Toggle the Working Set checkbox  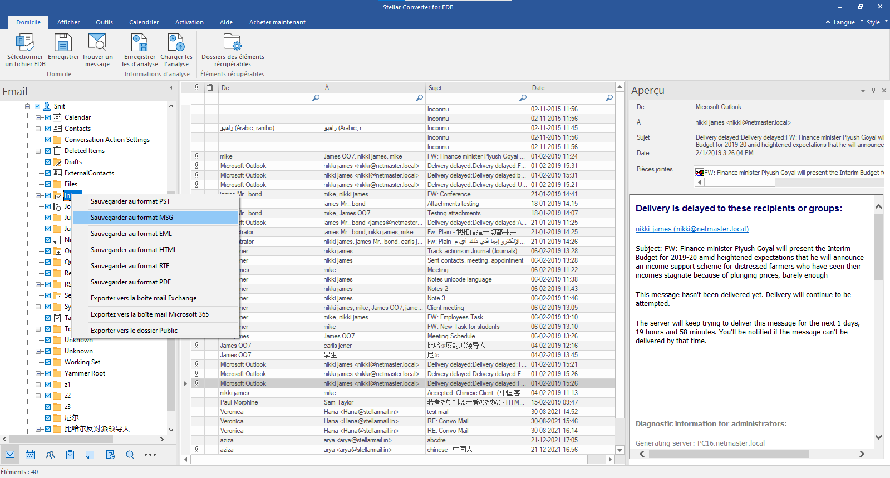tap(48, 362)
